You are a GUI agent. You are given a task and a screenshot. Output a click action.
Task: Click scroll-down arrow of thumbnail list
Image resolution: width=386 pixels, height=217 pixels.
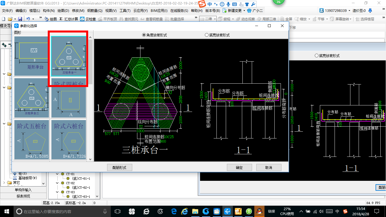pyautogui.click(x=90, y=159)
